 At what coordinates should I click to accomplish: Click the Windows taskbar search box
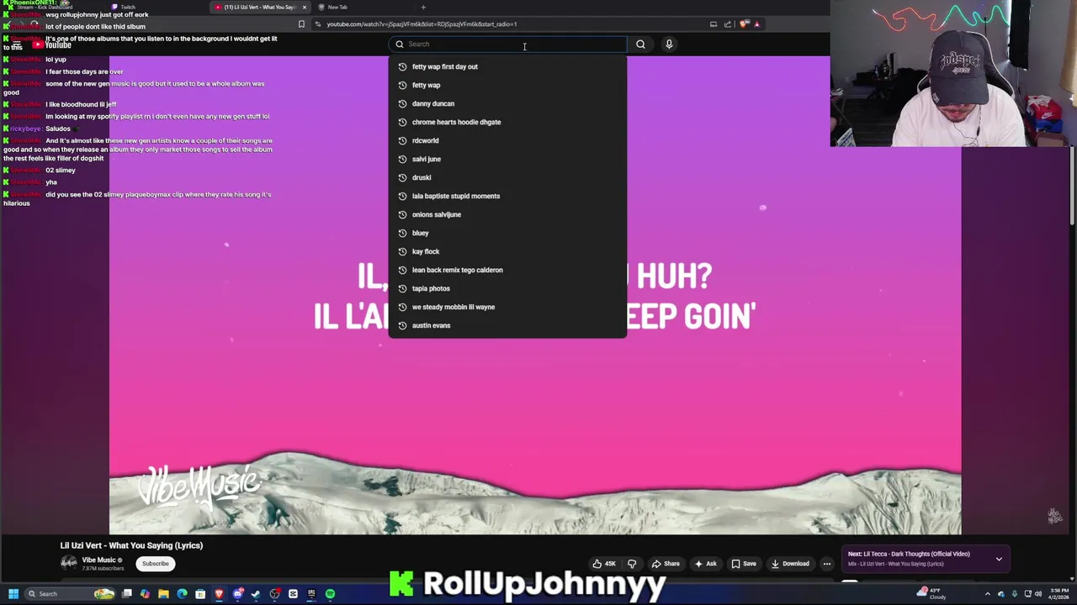pyautogui.click(x=70, y=594)
